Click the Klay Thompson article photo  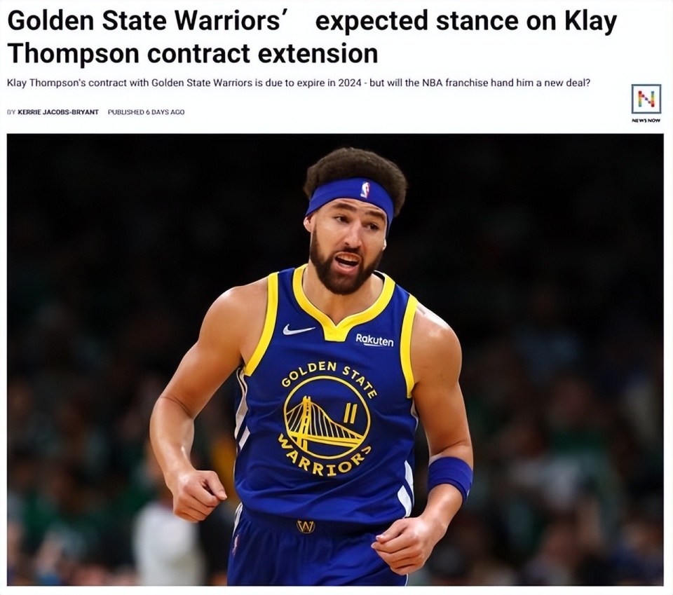coord(335,360)
